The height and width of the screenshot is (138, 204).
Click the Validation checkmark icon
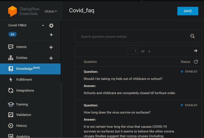(11, 115)
